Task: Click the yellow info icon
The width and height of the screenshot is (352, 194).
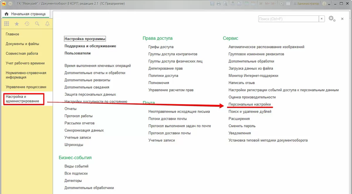Action: 324,4
